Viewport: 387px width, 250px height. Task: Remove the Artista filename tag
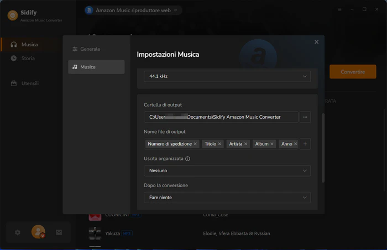(x=245, y=144)
